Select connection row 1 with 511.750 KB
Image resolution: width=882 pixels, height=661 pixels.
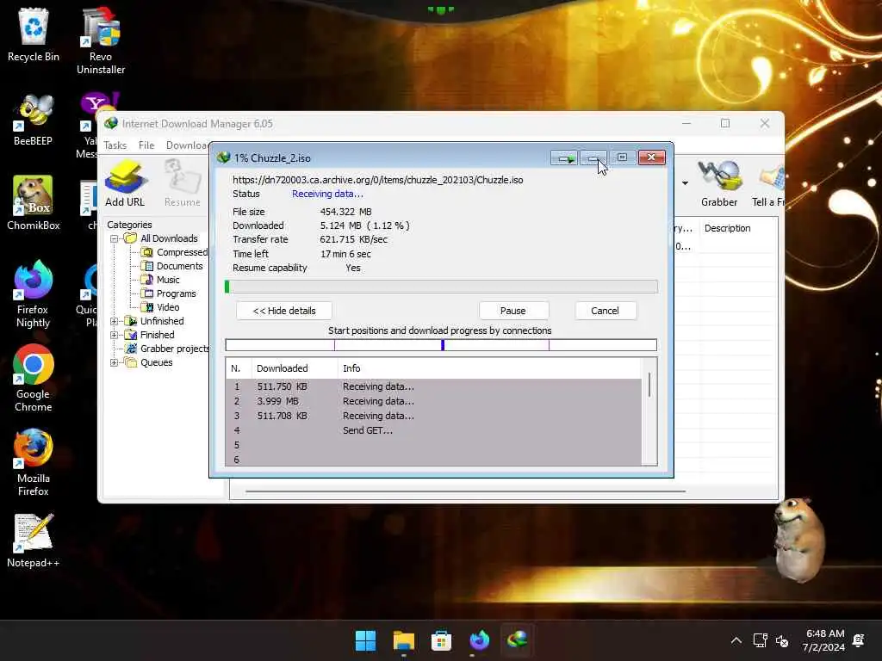tap(434, 386)
